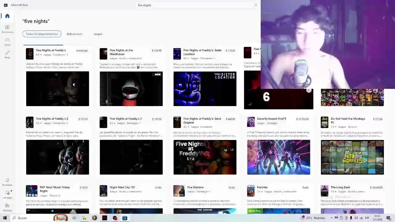Image resolution: width=395 pixels, height=222 pixels.
Task: Click Gratis label on Fortnite
Action: pos(306,187)
